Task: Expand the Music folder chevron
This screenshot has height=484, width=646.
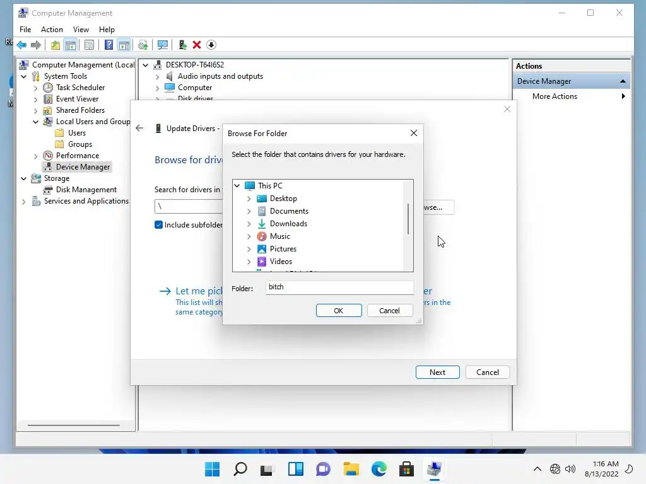Action: tap(249, 236)
